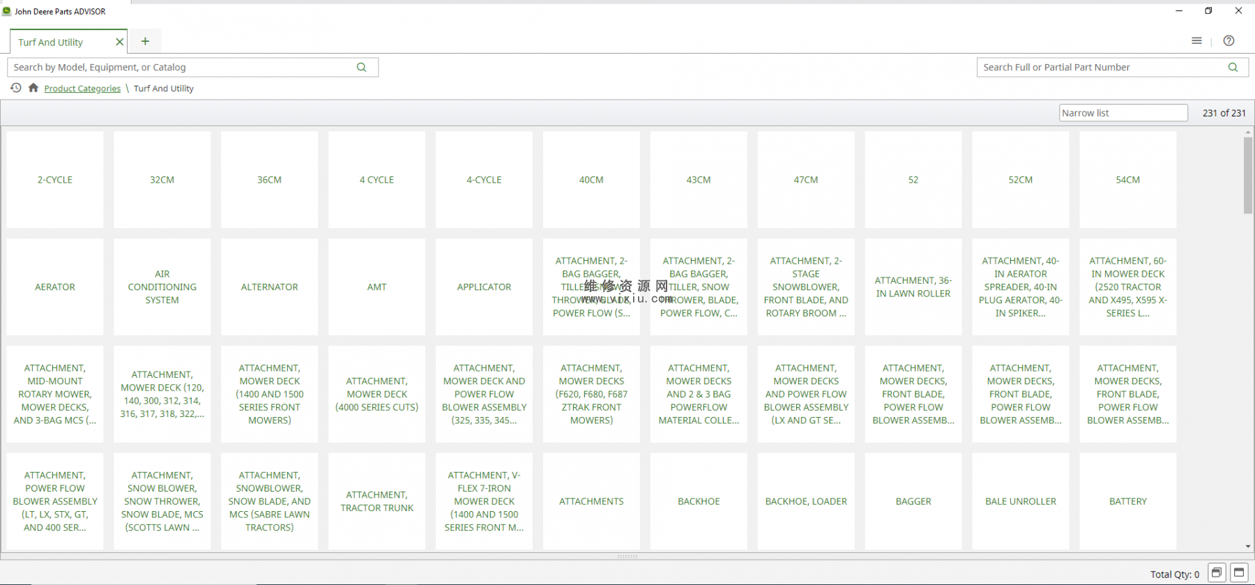Select the 47CM tile
Viewport: 1255px width, 585px height.
pyautogui.click(x=807, y=180)
